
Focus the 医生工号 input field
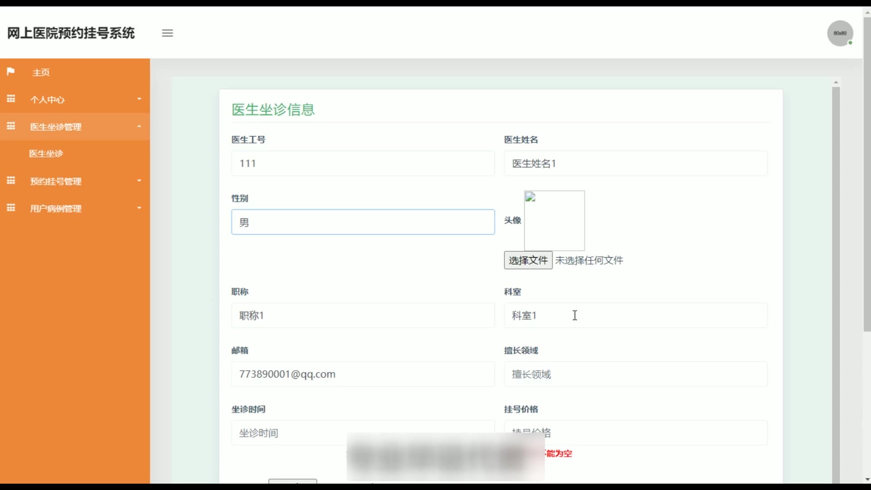tap(363, 163)
